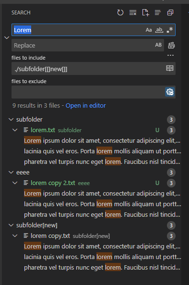
Task: Select the subfolder[new] folder row
Action: point(92,225)
